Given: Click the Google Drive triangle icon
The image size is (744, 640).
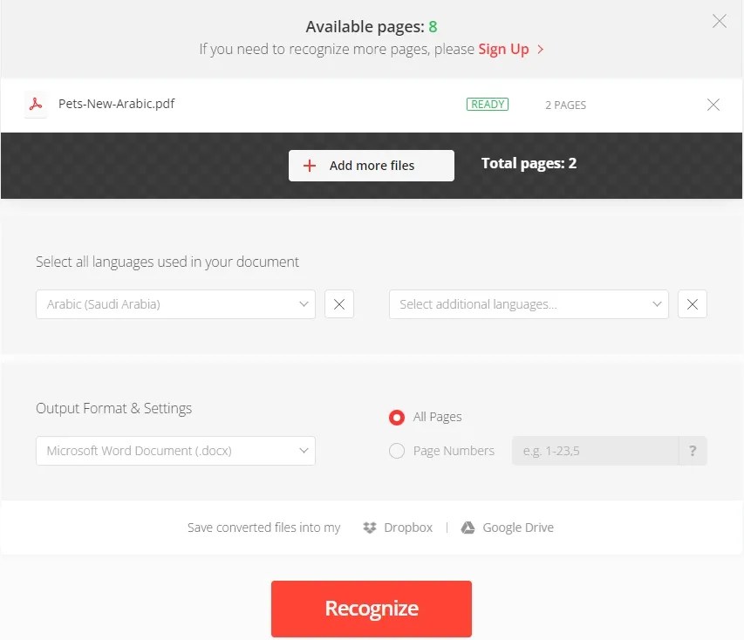Looking at the screenshot, I should click(468, 527).
